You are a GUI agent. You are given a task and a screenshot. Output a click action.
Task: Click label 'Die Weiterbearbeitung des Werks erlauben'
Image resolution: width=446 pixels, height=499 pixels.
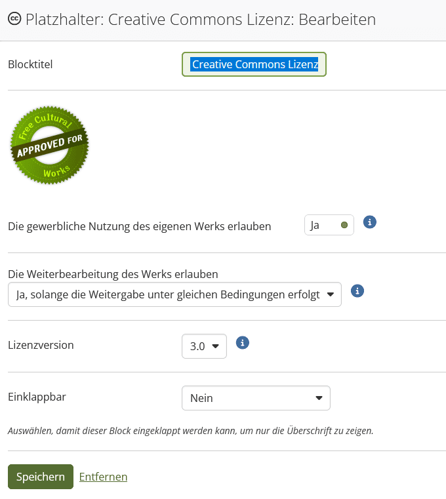point(113,274)
